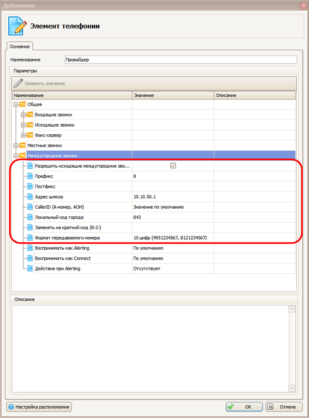Click the Изменить значение button
The image size is (309, 418).
tap(154, 83)
